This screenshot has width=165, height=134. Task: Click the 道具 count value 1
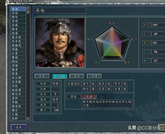tap(55, 105)
